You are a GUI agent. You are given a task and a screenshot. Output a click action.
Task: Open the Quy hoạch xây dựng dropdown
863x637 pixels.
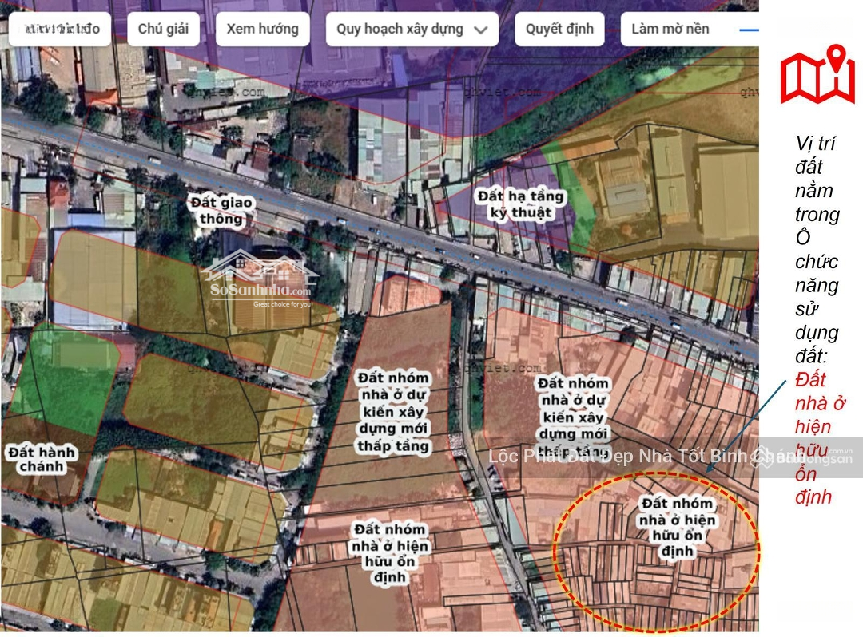pos(400,30)
